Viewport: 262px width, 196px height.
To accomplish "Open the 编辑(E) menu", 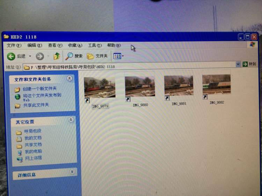I will coord(35,45).
